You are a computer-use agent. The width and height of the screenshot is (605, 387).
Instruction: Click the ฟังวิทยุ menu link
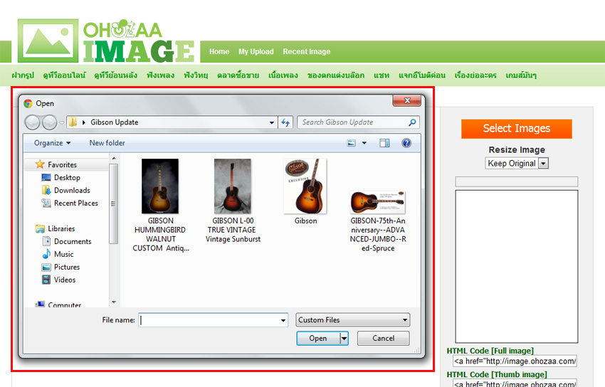(x=196, y=75)
